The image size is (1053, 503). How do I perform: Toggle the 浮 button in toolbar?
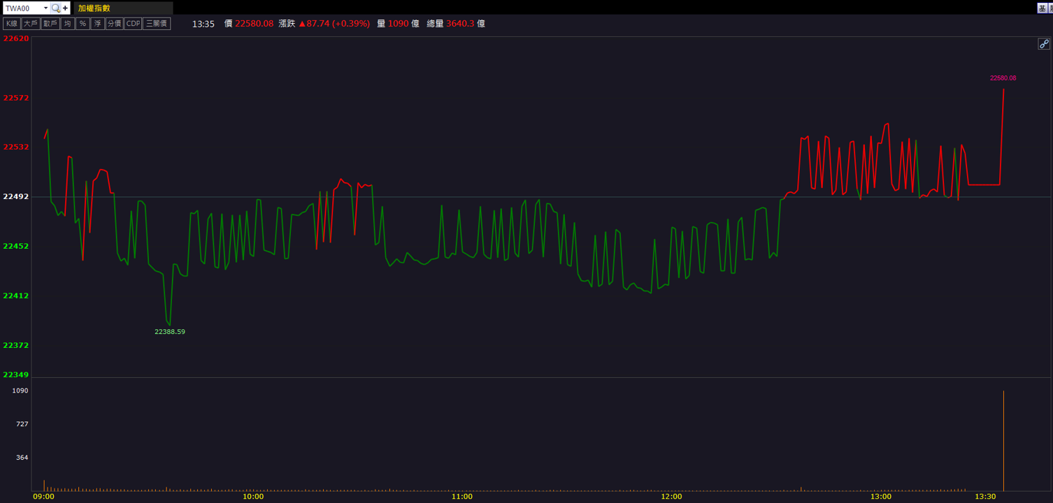pos(97,24)
